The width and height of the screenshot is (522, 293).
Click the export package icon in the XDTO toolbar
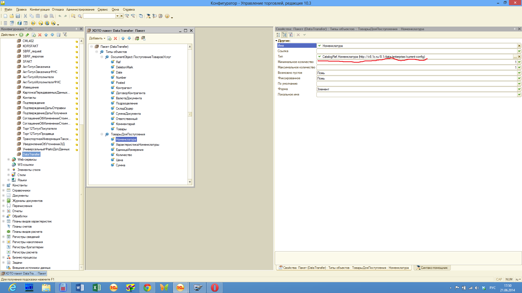click(x=143, y=38)
